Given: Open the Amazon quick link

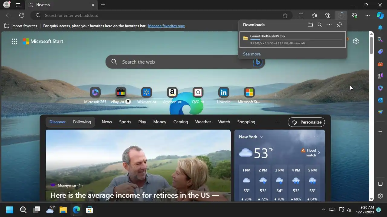Looking at the screenshot, I should coord(172,95).
